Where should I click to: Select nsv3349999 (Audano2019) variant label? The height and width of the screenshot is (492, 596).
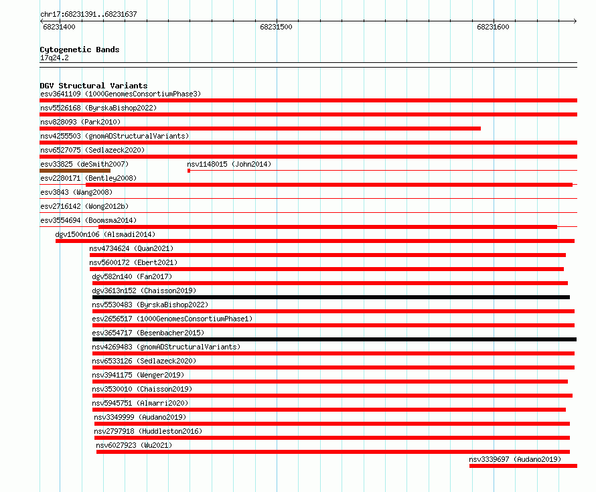tap(140, 417)
